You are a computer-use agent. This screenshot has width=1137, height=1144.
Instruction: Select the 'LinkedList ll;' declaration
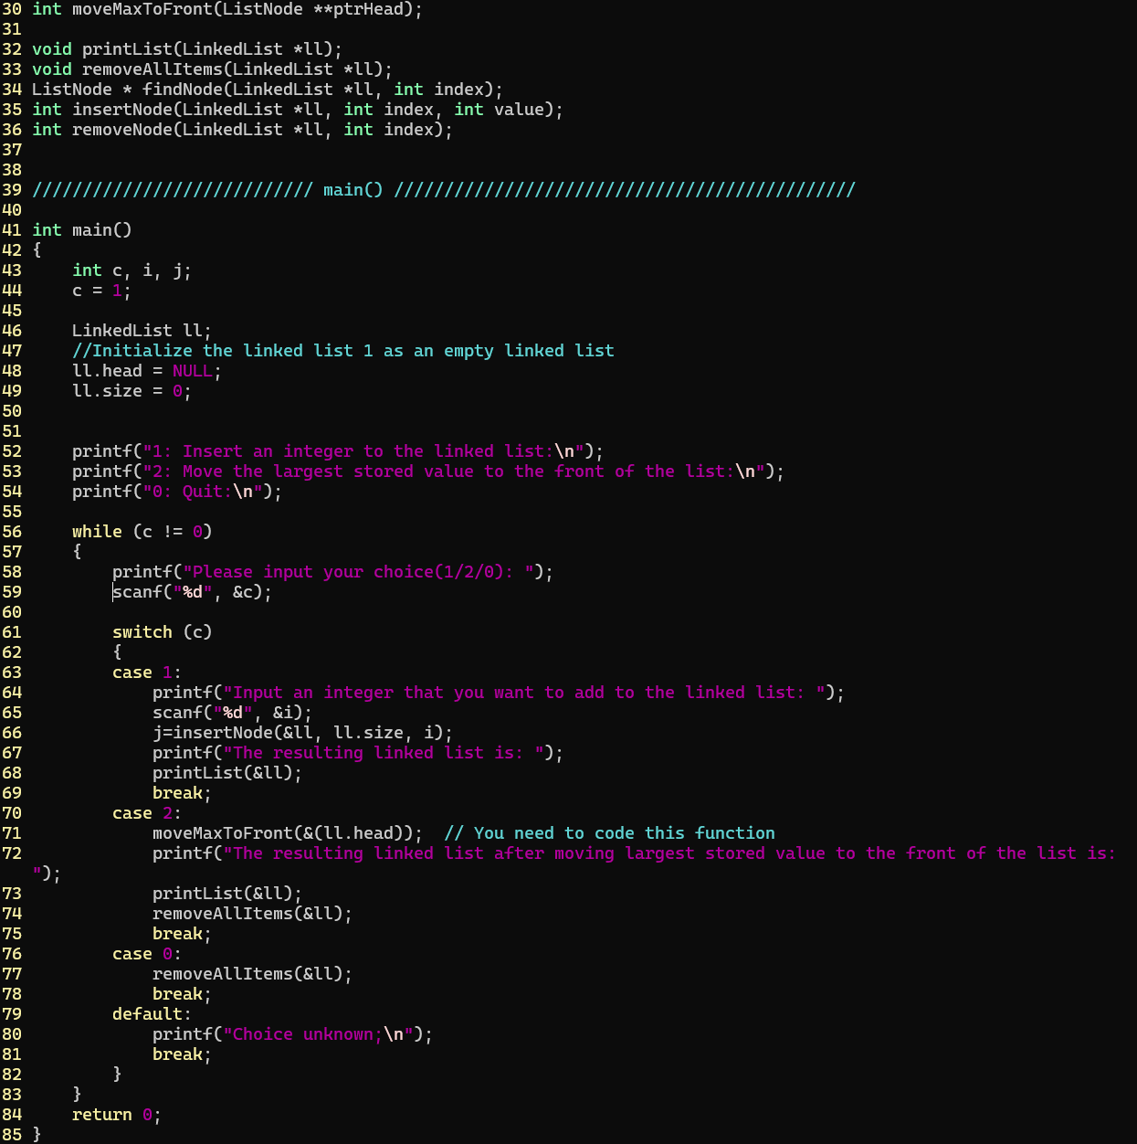[142, 331]
